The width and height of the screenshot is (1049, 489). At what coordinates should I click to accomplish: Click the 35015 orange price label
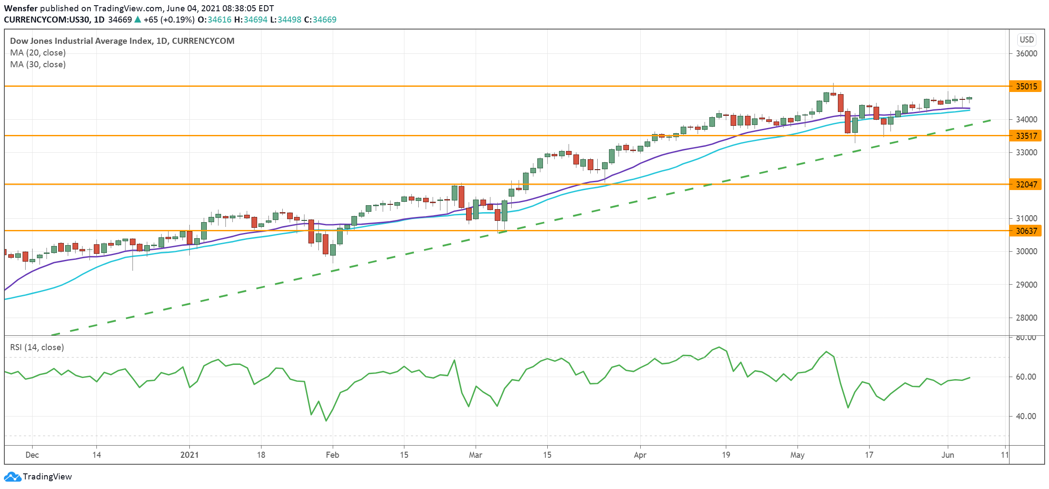[1026, 86]
